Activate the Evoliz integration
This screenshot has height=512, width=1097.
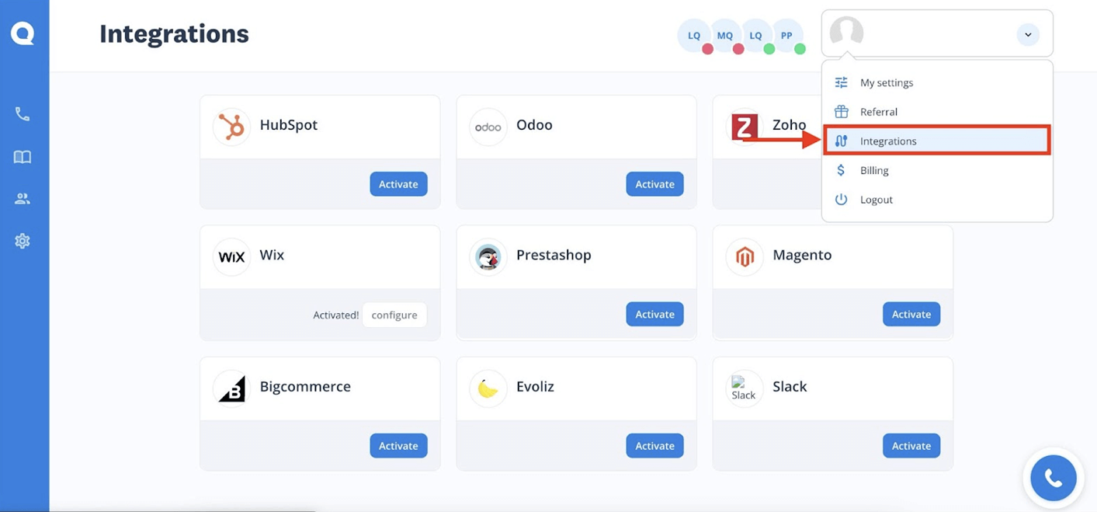[x=654, y=446]
